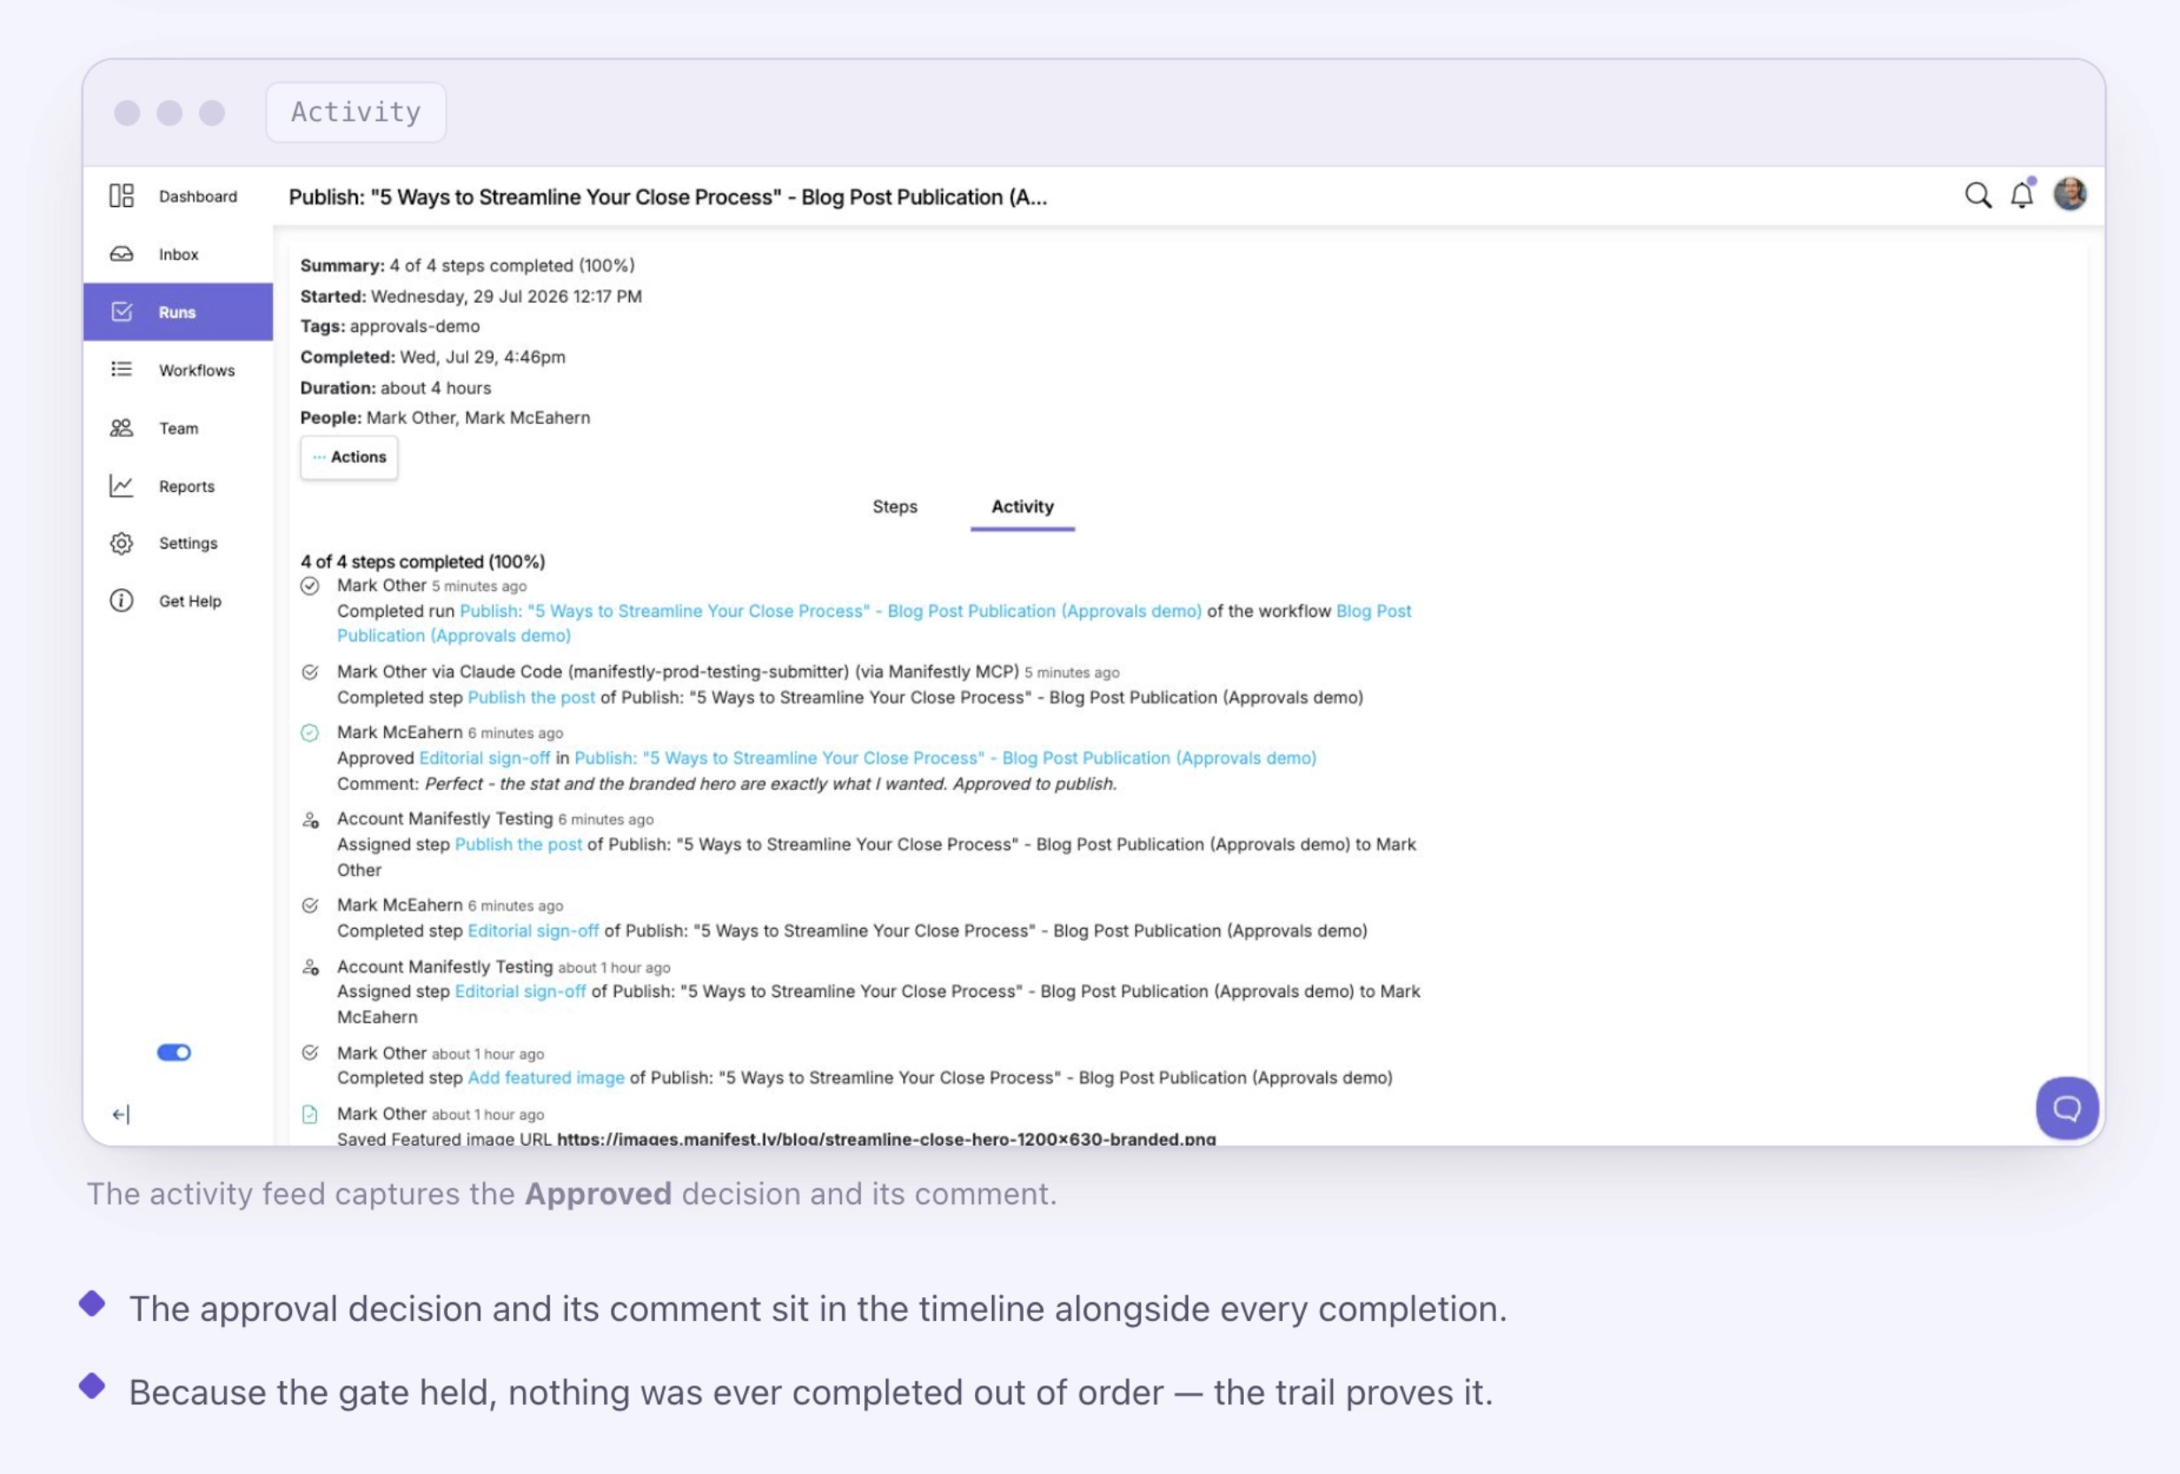Open Editorial sign-off link in Approved entry
Screen dimensions: 2180x1474
tap(484, 758)
